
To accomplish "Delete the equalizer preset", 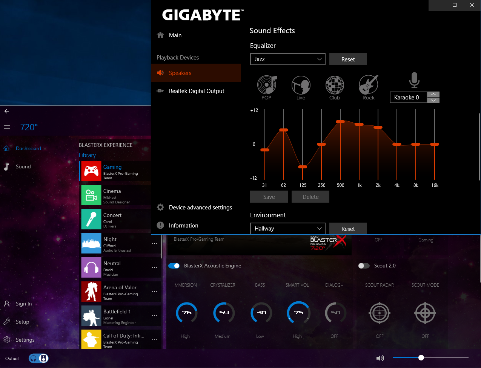I will [x=310, y=197].
